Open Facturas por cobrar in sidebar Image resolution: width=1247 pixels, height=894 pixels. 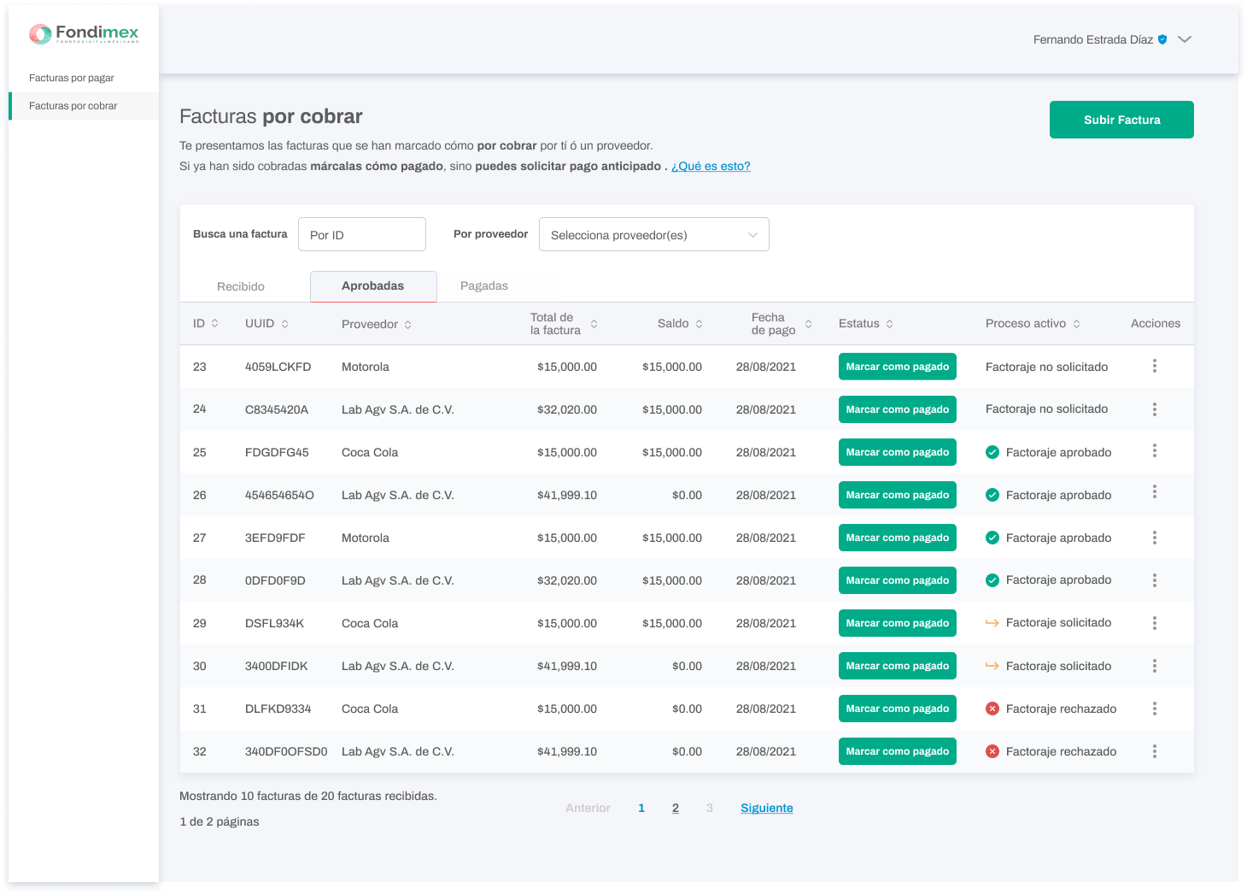tap(84, 106)
